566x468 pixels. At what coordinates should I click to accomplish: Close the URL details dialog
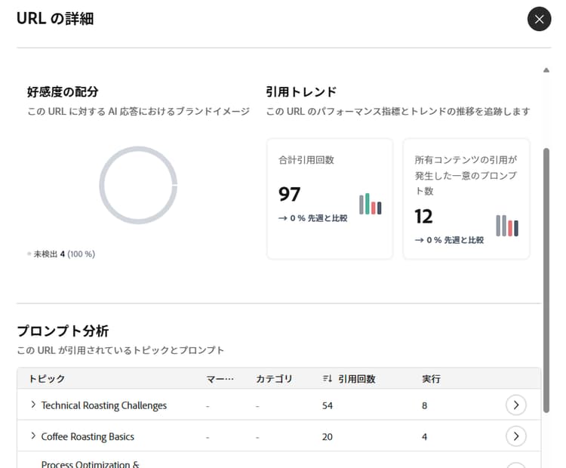[x=539, y=20]
